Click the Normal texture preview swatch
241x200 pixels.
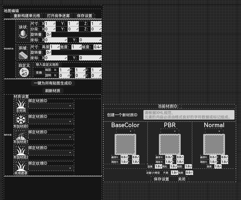214,144
